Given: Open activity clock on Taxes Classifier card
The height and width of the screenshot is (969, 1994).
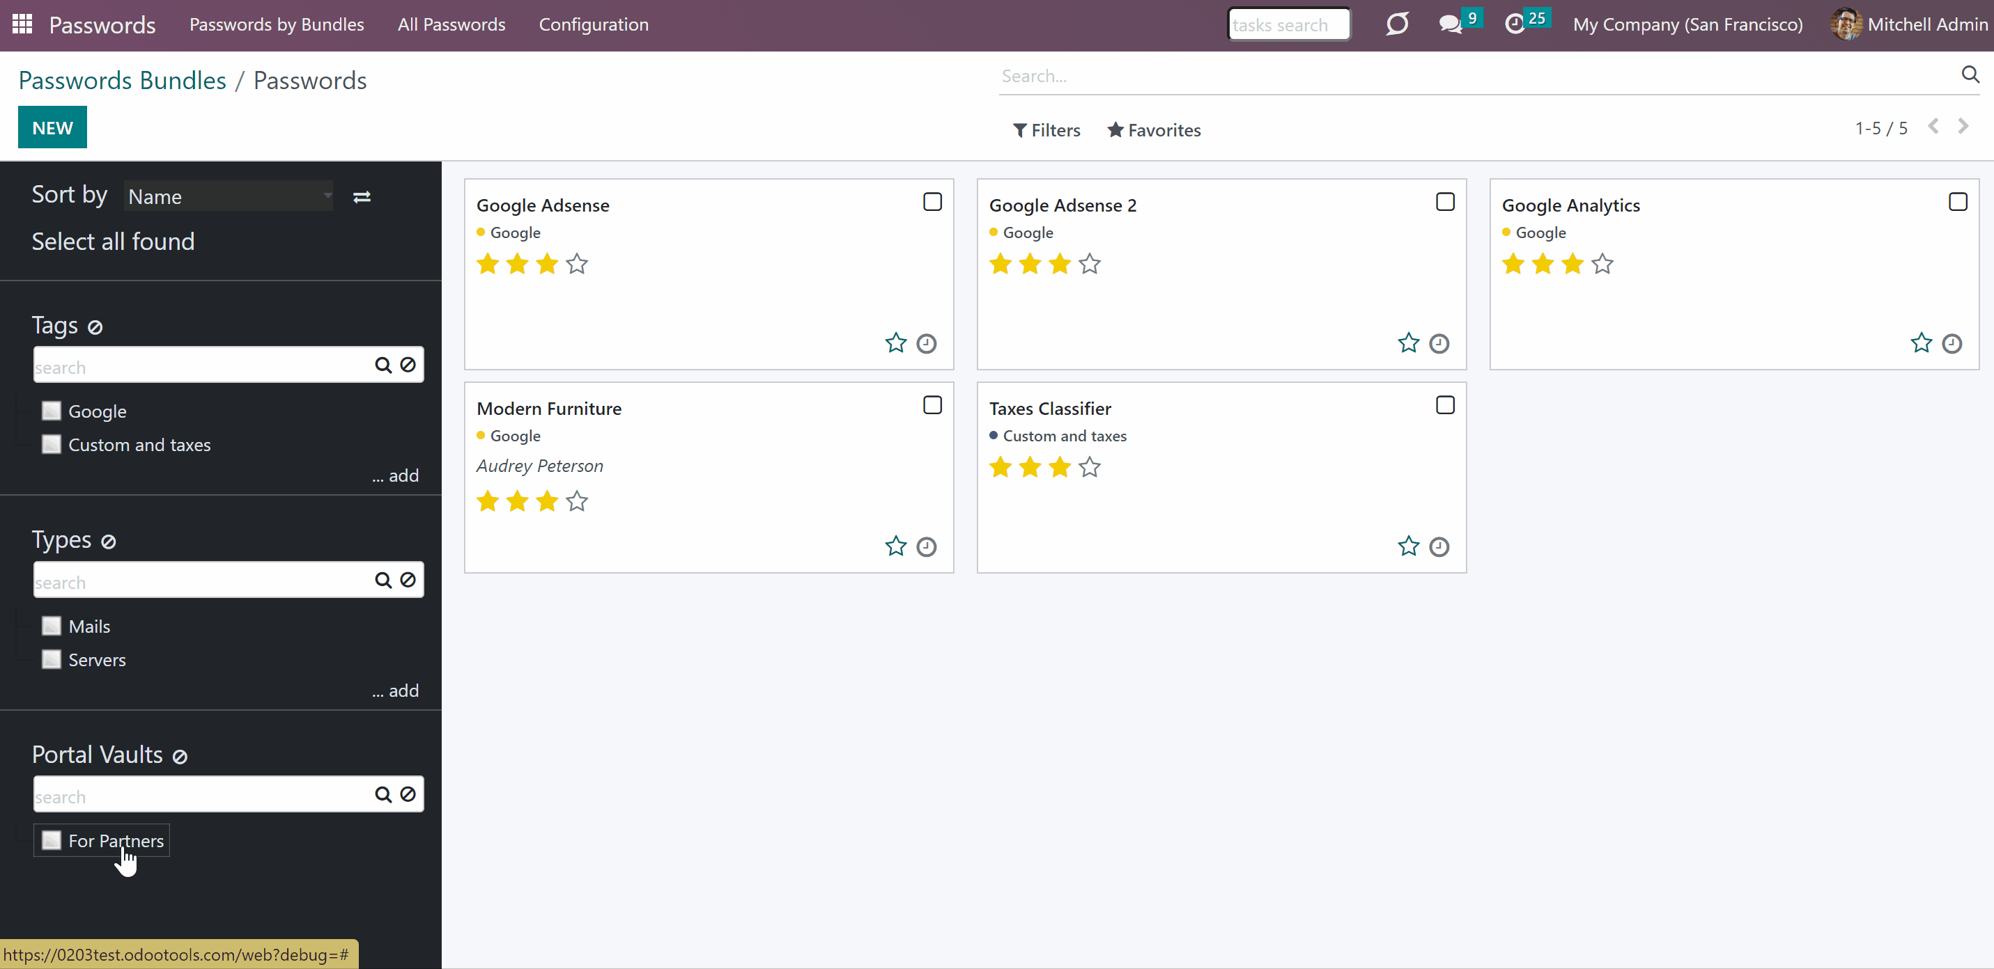Looking at the screenshot, I should pyautogui.click(x=1439, y=546).
